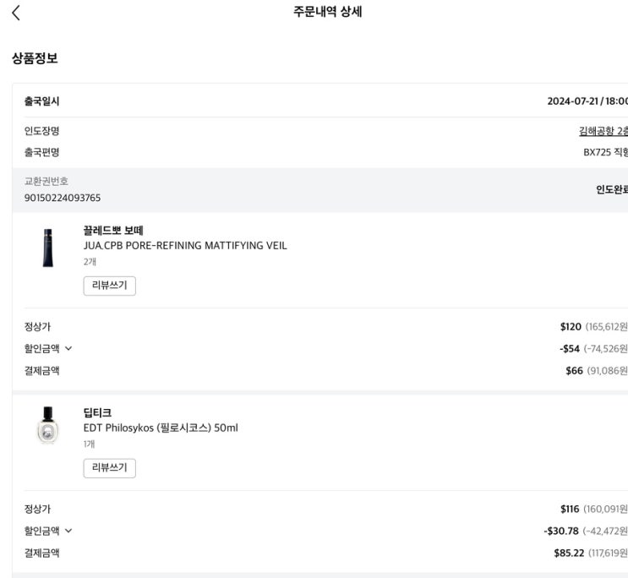Open the JUA.CPB PORE-REFINING MATTIFYING VEIL product
The width and height of the screenshot is (628, 578).
(184, 246)
